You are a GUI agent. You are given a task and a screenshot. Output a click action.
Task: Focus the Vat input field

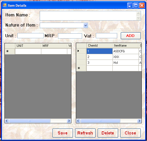106,36
